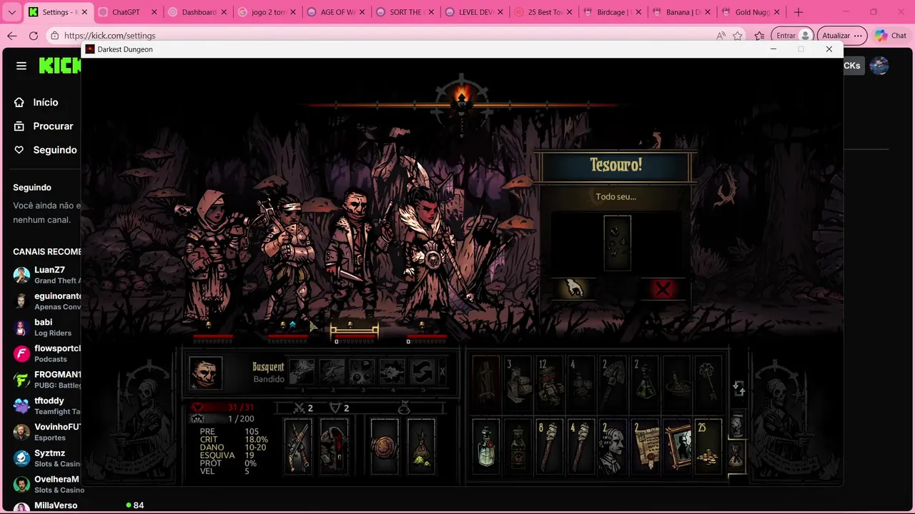
Task: Select pouch trinket slot
Action: pos(421,446)
